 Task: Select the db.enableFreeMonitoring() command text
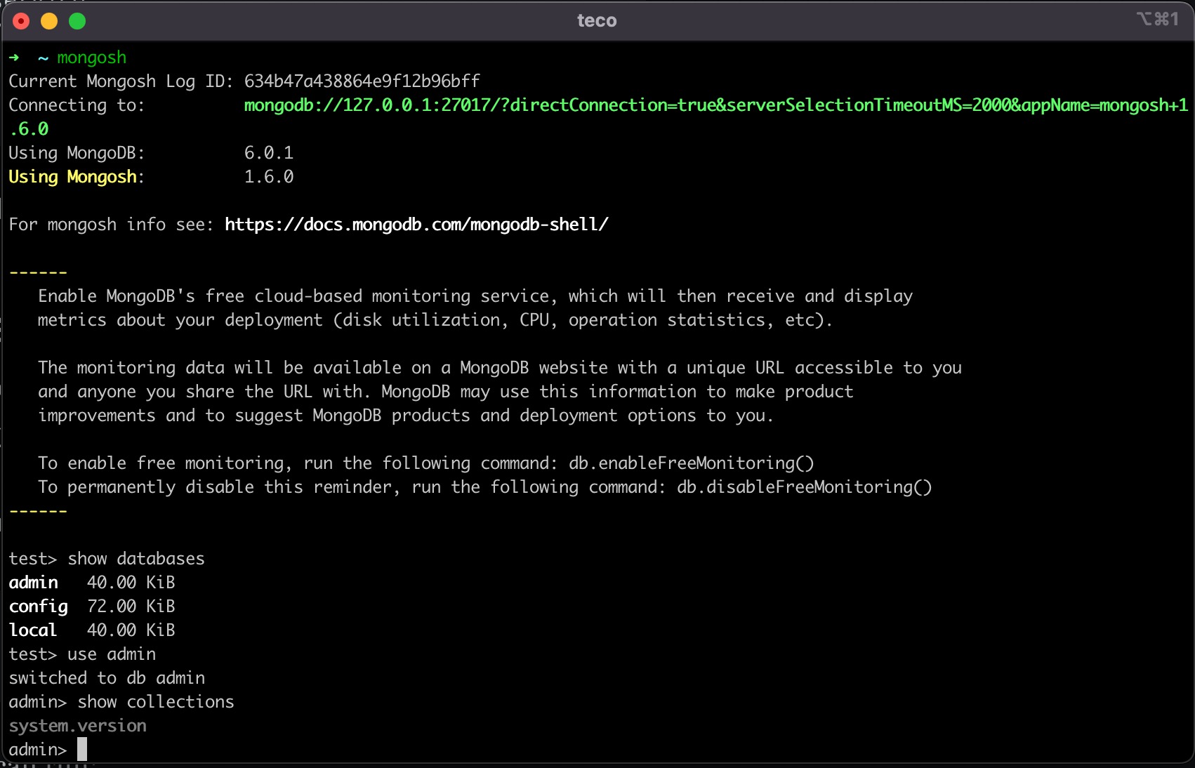(x=690, y=463)
